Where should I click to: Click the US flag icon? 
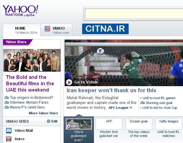(x=47, y=29)
